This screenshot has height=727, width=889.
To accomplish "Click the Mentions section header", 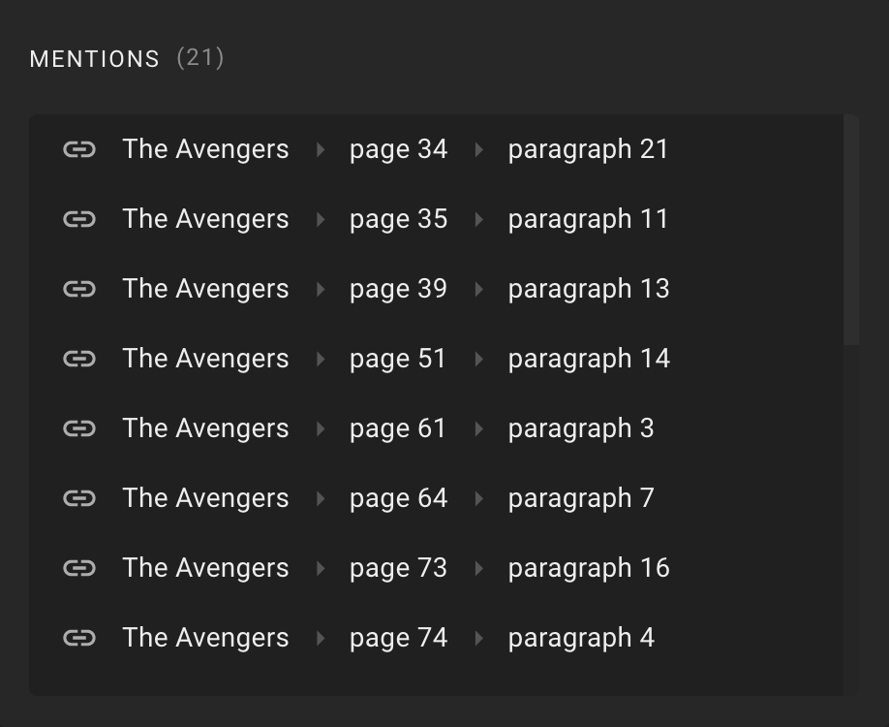I will 95,59.
